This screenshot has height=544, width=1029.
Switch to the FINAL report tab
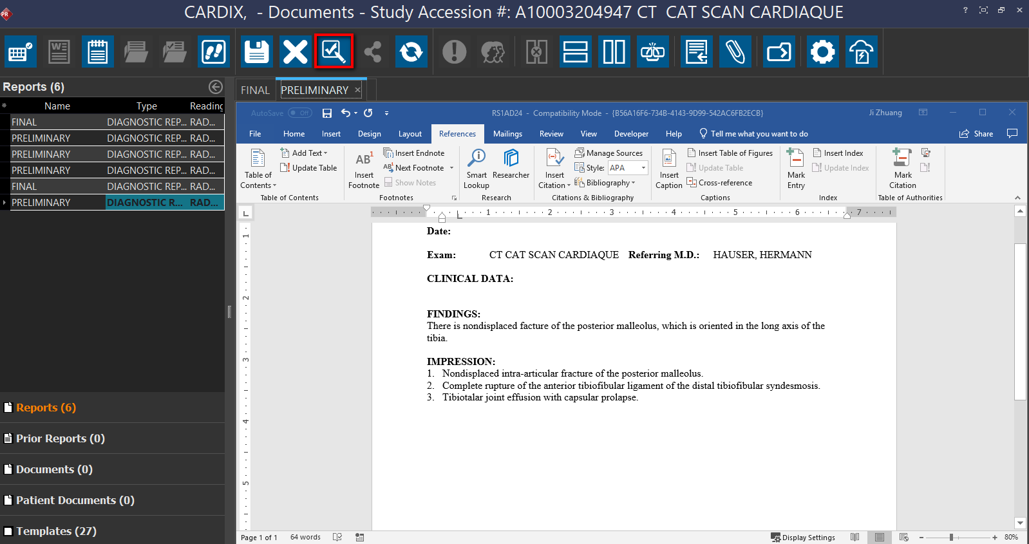click(255, 90)
